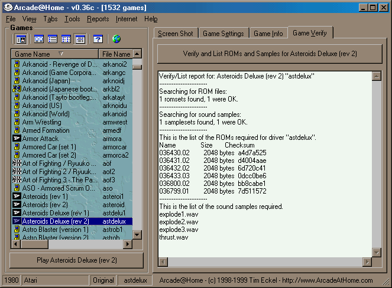This screenshot has width=392, height=288.
Task: Click report pane horizontal scroll right arrow
Action: click(x=367, y=262)
